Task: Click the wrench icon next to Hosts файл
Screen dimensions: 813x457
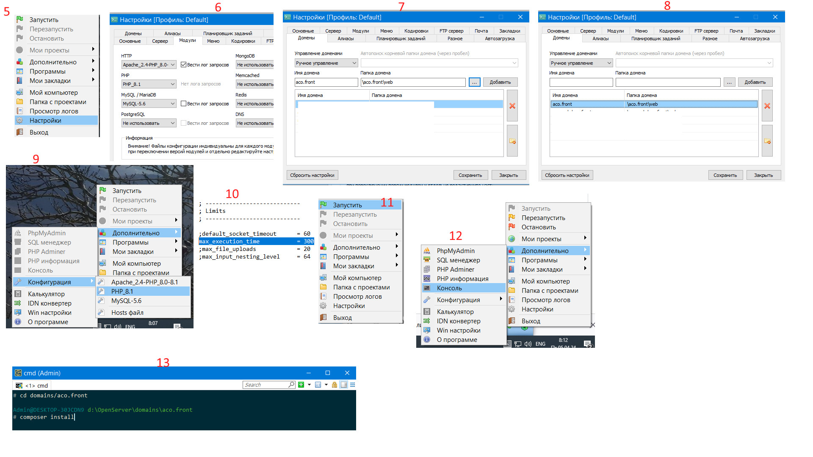Action: (x=101, y=312)
